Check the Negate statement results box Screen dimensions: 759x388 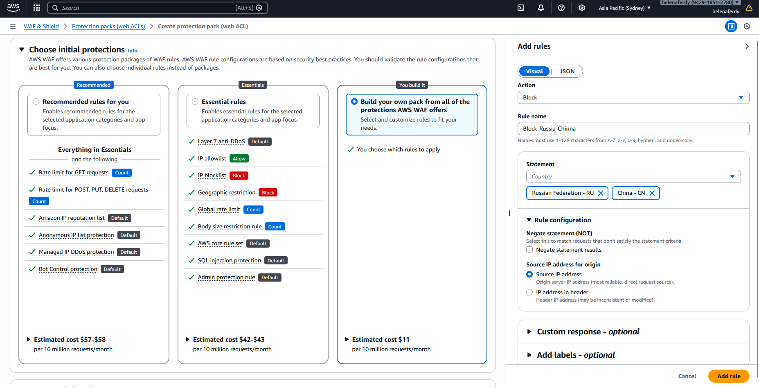(529, 250)
